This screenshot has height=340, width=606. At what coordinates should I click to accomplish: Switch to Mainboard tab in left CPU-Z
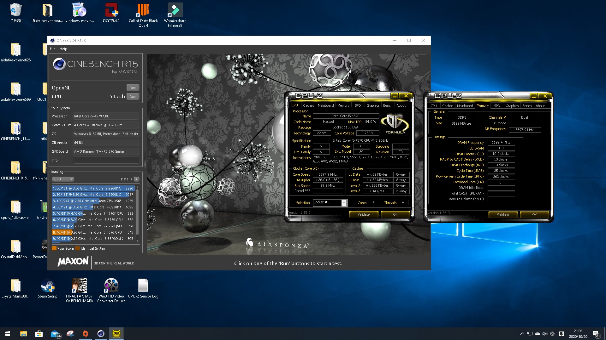[x=326, y=105]
